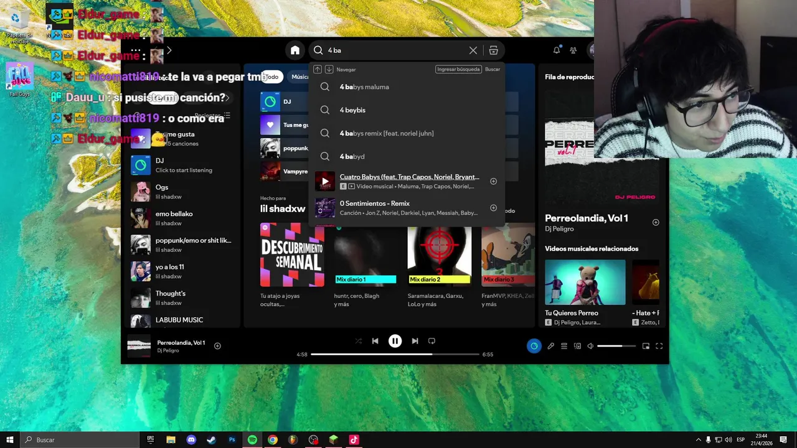The width and height of the screenshot is (797, 448).
Task: Open the 'Descubrimiento Semanal' playlist card
Action: pyautogui.click(x=292, y=265)
